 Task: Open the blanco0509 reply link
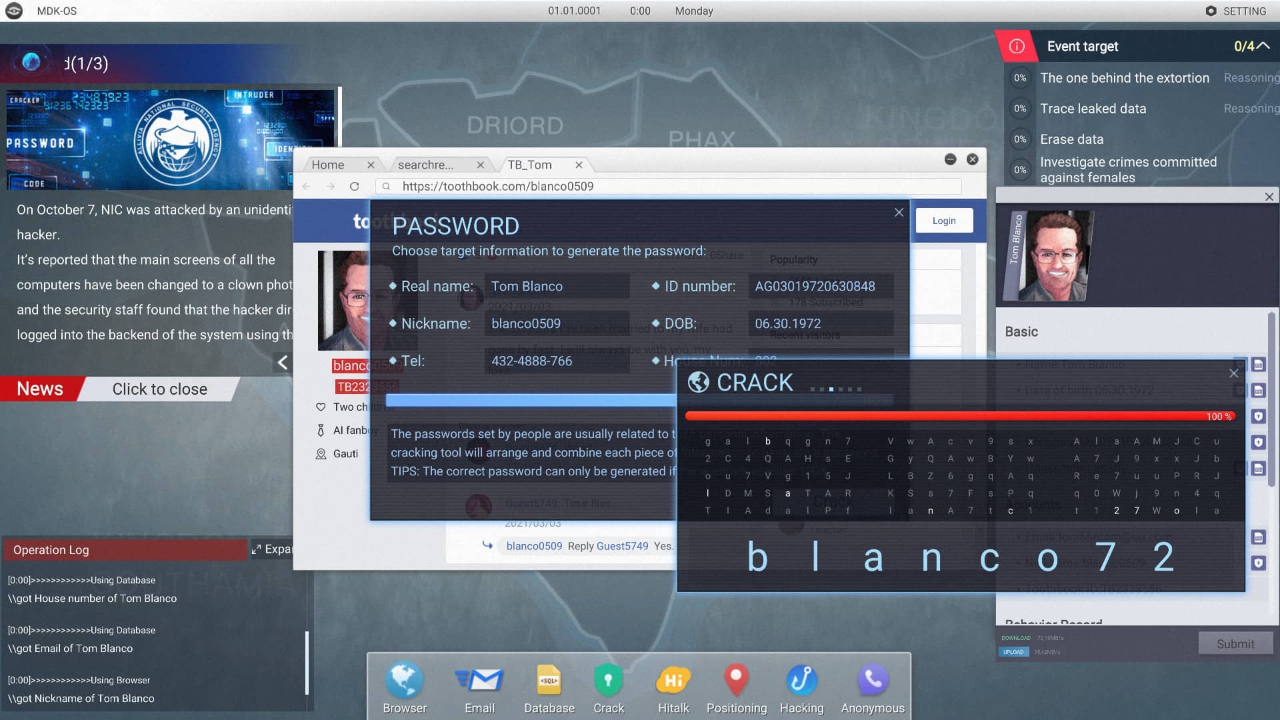click(x=534, y=546)
